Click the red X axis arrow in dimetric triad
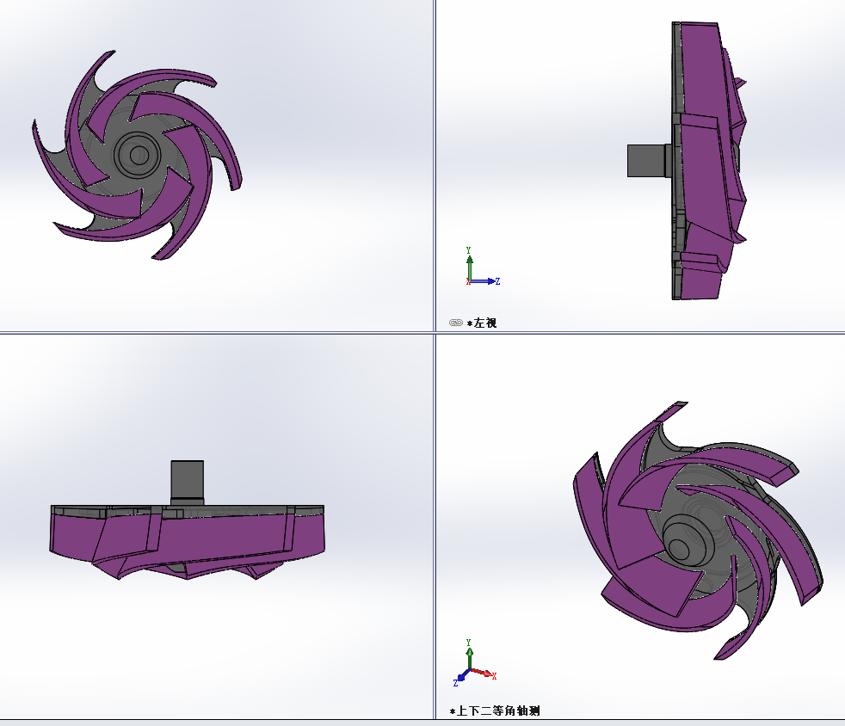845x726 pixels. coord(484,674)
